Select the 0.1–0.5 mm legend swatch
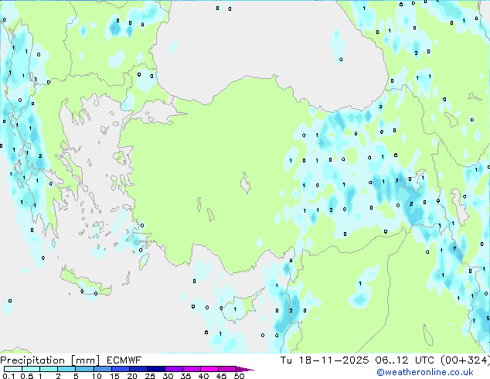Image resolution: width=490 pixels, height=379 pixels. click(13, 369)
